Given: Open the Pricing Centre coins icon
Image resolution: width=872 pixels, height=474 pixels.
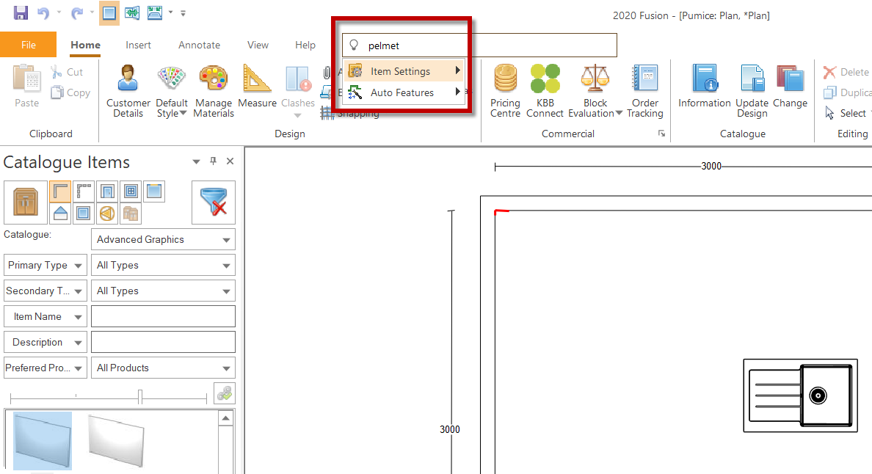Looking at the screenshot, I should pyautogui.click(x=505, y=90).
